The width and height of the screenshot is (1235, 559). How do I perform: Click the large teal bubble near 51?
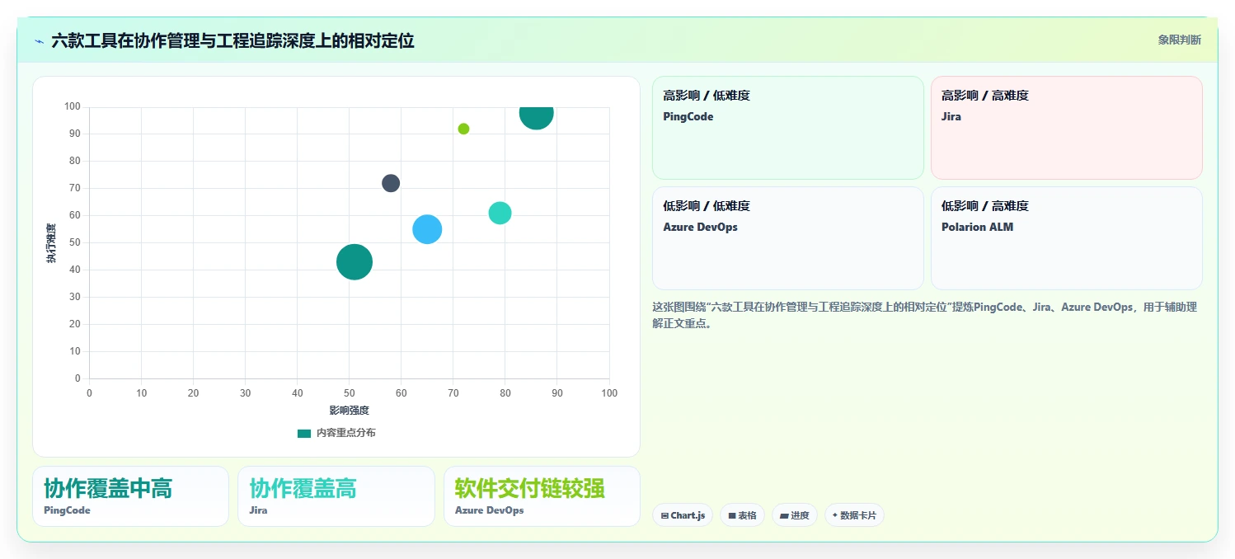[355, 262]
